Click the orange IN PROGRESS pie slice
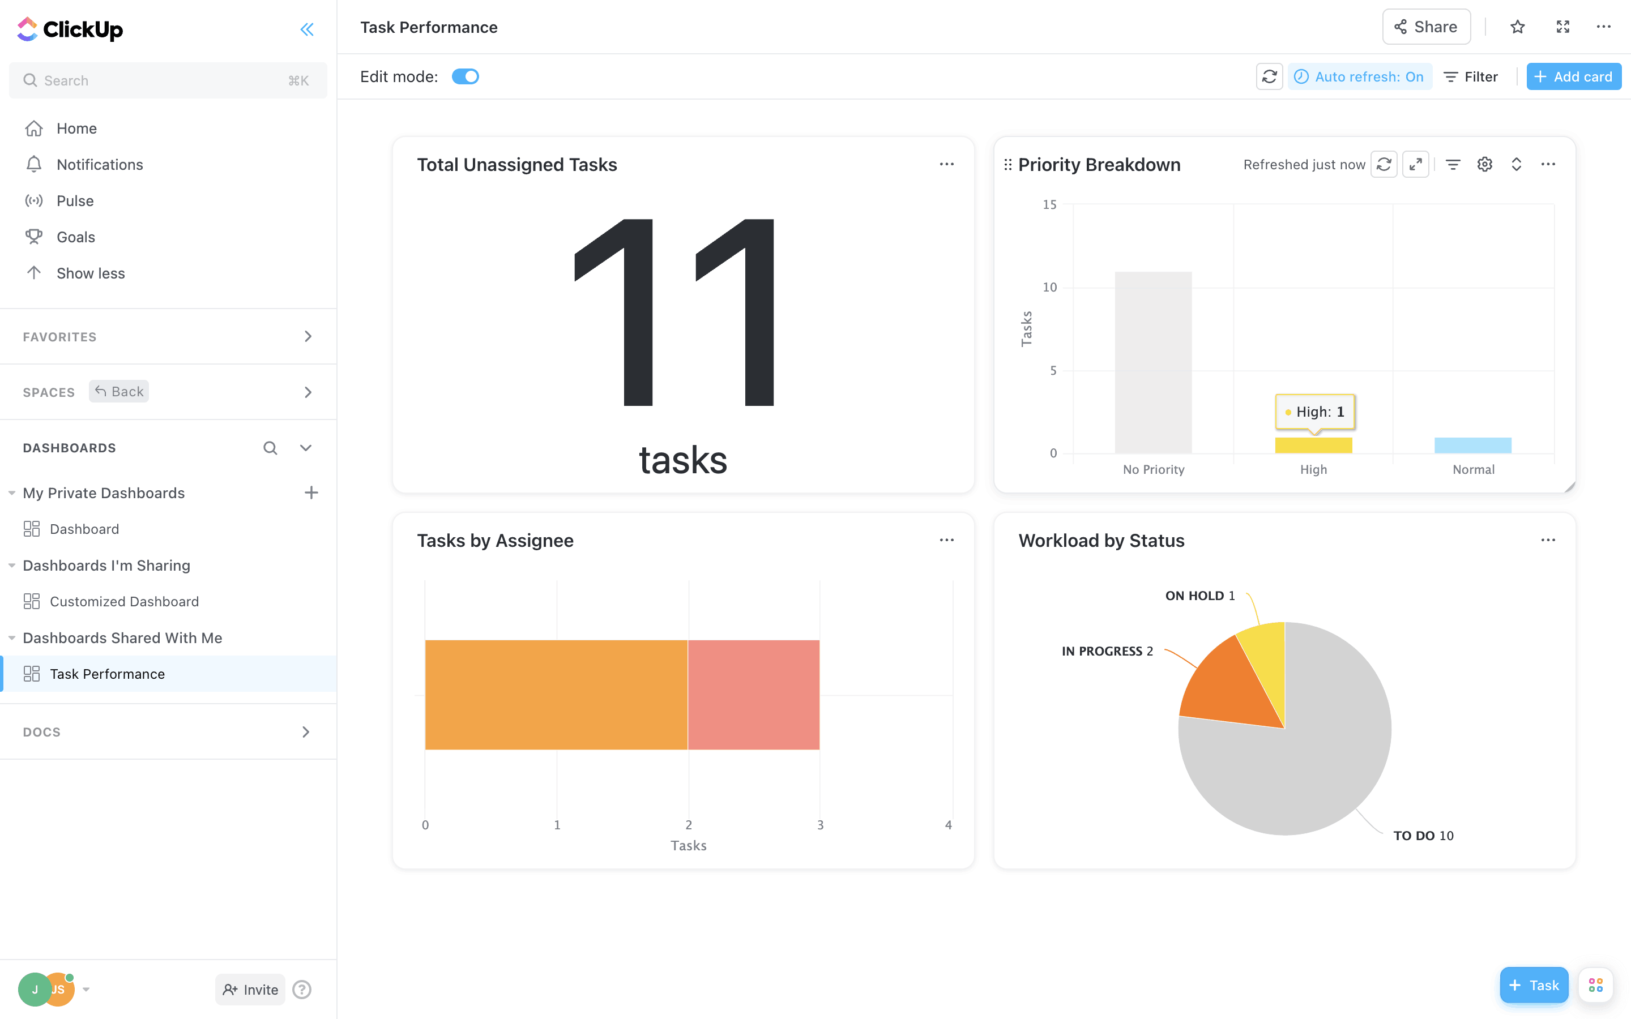 click(1223, 691)
